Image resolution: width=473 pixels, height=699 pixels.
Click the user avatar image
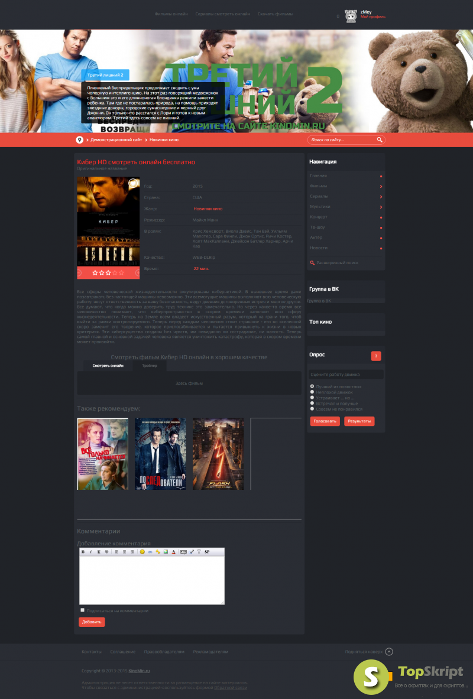pyautogui.click(x=351, y=16)
